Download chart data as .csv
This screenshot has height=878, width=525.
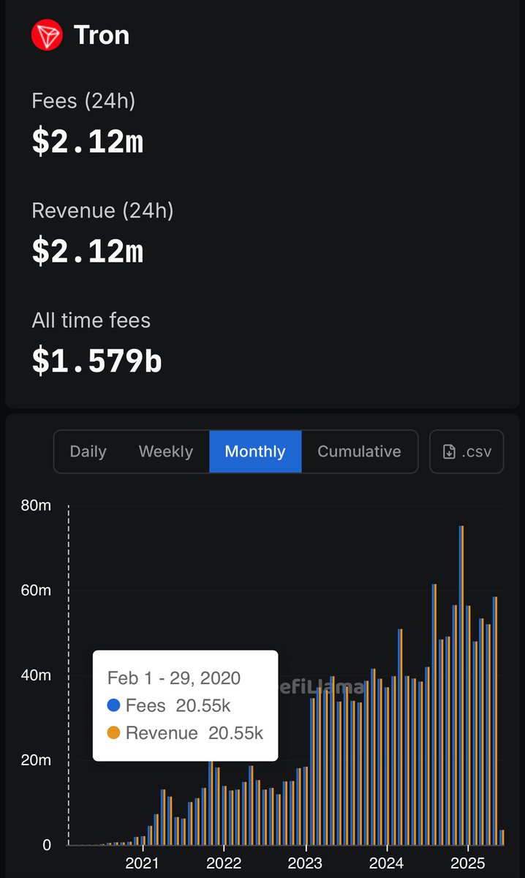[467, 451]
